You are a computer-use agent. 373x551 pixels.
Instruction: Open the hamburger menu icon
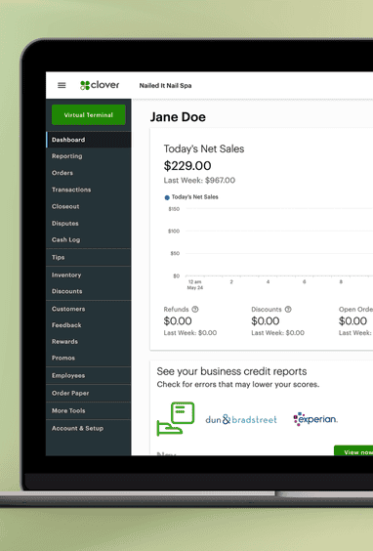coord(62,85)
